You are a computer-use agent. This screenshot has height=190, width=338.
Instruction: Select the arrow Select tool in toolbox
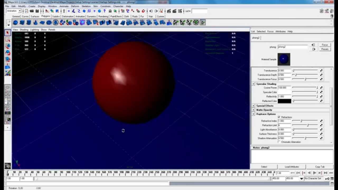point(8,33)
